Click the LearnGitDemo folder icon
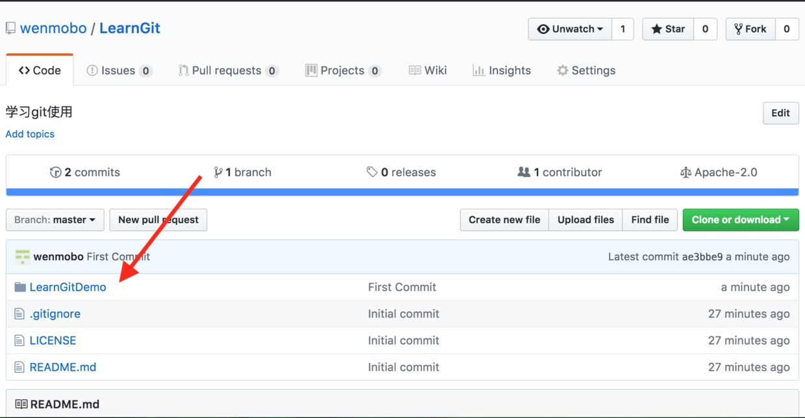 point(20,287)
